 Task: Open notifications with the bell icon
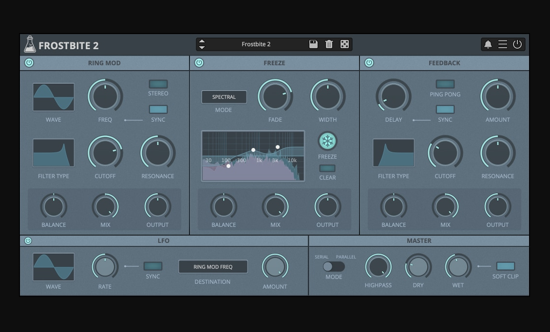coord(488,45)
